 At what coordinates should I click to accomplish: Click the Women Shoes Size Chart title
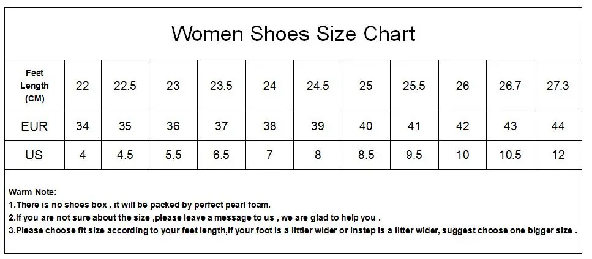[293, 34]
